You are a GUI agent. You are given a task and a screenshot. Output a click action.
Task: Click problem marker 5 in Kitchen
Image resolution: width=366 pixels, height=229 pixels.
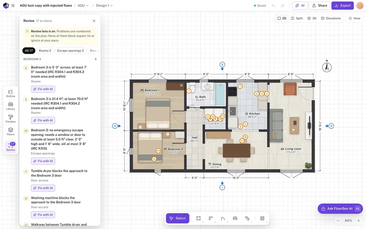(x=245, y=124)
